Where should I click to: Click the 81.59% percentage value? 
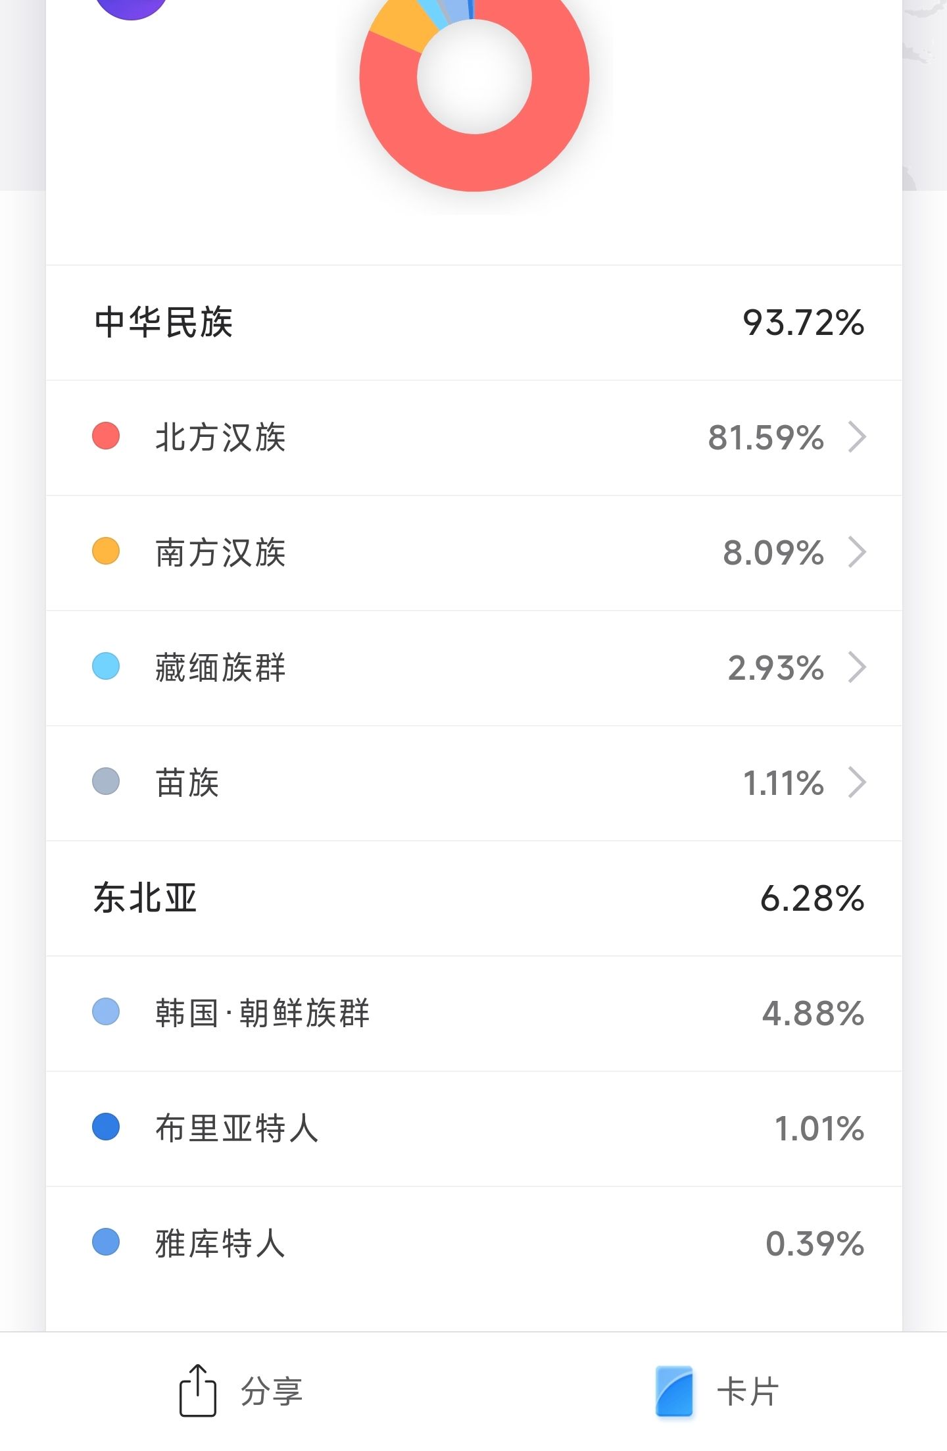(765, 438)
